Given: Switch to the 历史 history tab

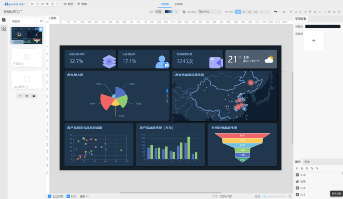Looking at the screenshot, I should tap(307, 162).
